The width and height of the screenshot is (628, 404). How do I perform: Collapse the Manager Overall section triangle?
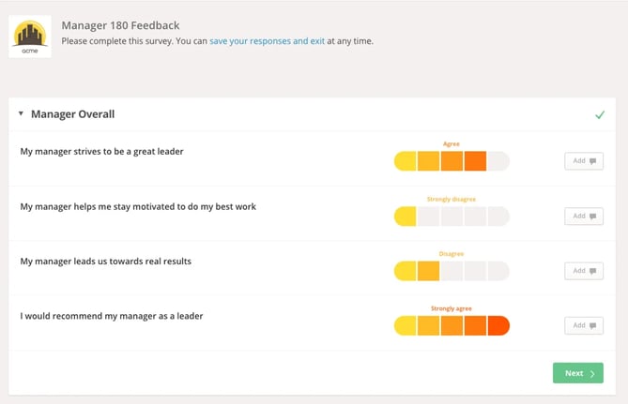click(21, 114)
